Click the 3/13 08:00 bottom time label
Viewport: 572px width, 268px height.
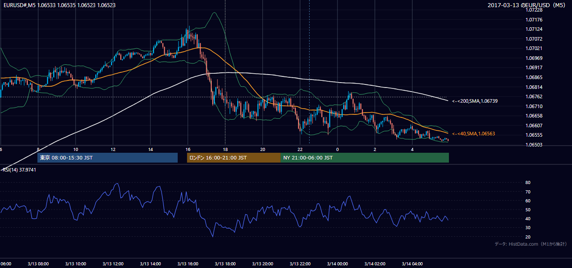[38, 264]
